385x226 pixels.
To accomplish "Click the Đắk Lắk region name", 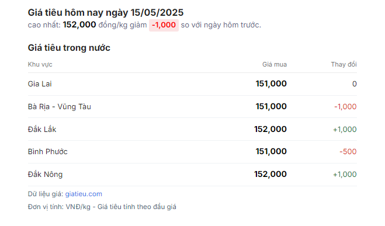I will click(42, 129).
